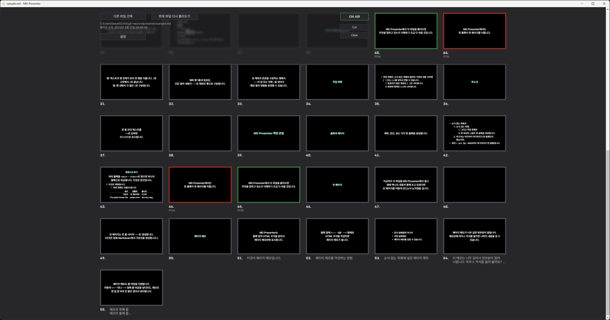
Task: Click slide 43 containing the table
Action: coord(131,184)
